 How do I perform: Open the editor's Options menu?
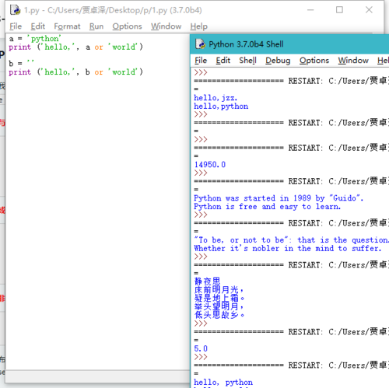[x=127, y=26]
